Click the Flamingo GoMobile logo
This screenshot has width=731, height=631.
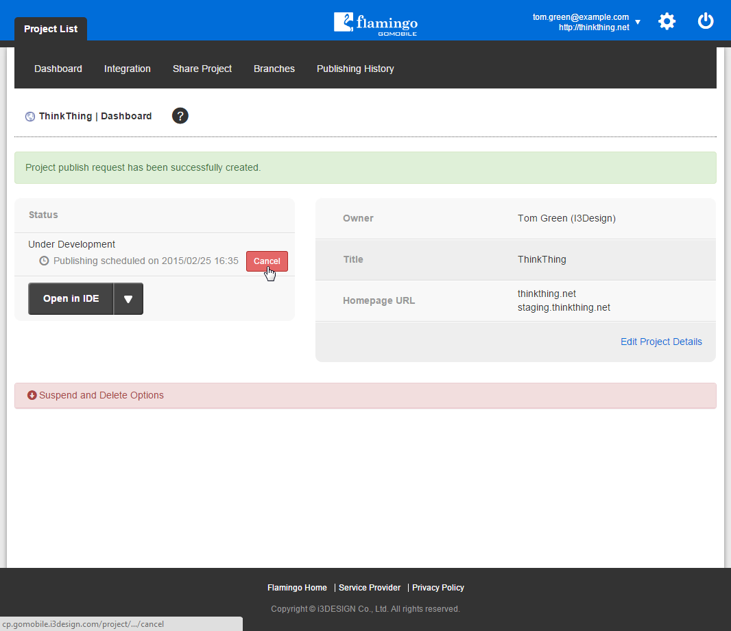click(x=376, y=24)
